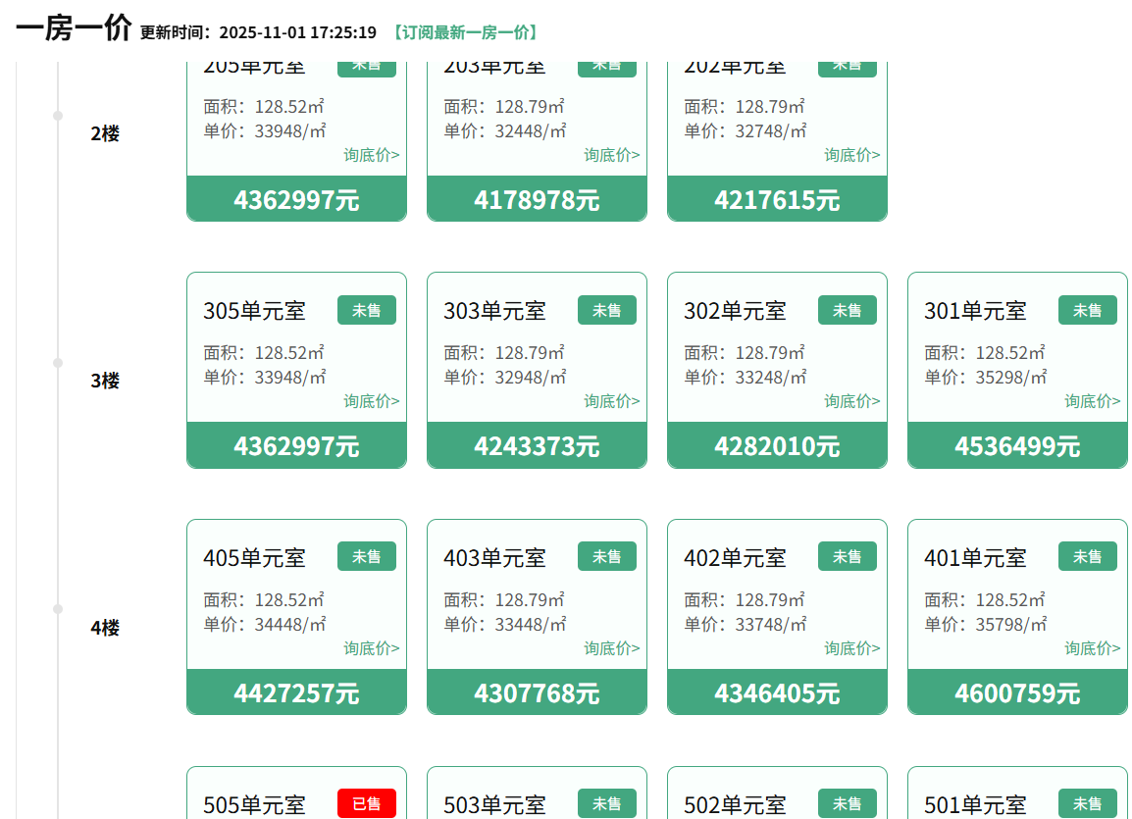Ask floor price for unit 401单元室
Viewport: 1132px width, 819px height.
1092,648
